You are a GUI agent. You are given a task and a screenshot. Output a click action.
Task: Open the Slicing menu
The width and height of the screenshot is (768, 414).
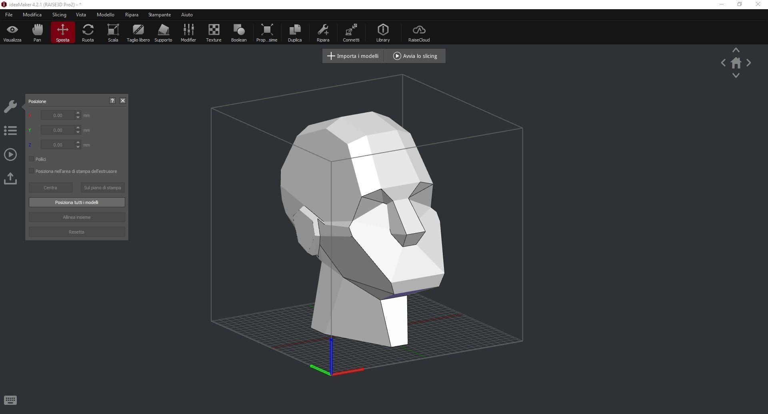tap(59, 15)
